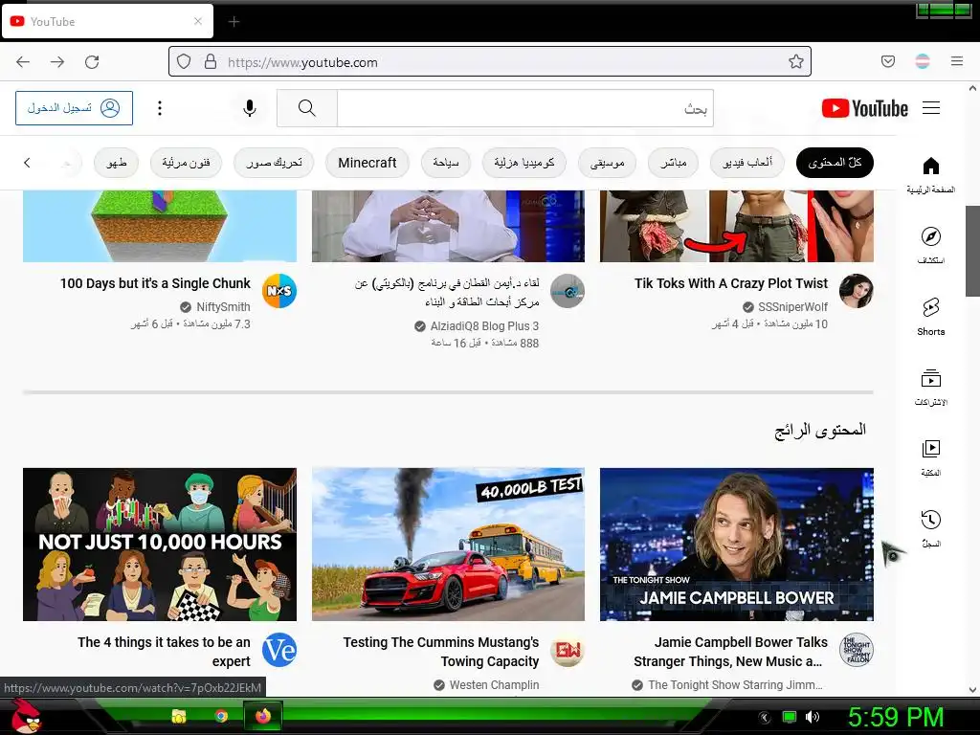Select the 'كوميديا هزلية' filter chip
The image size is (980, 735).
pyautogui.click(x=523, y=163)
